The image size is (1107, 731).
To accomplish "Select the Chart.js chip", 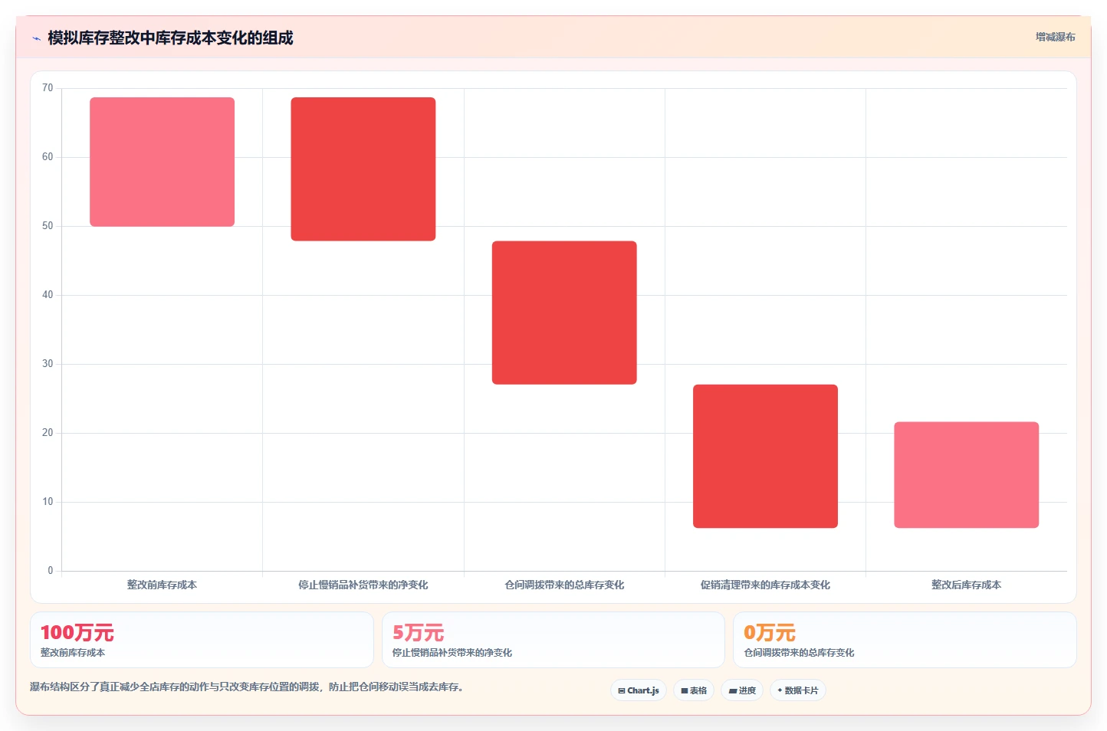I will coord(639,690).
